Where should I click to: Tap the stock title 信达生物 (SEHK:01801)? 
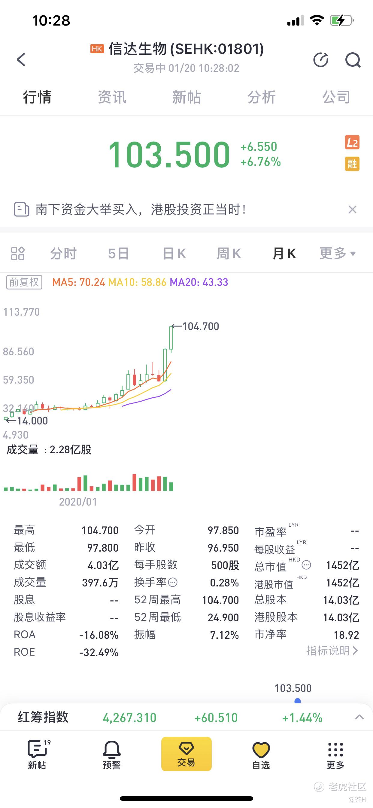point(186,49)
